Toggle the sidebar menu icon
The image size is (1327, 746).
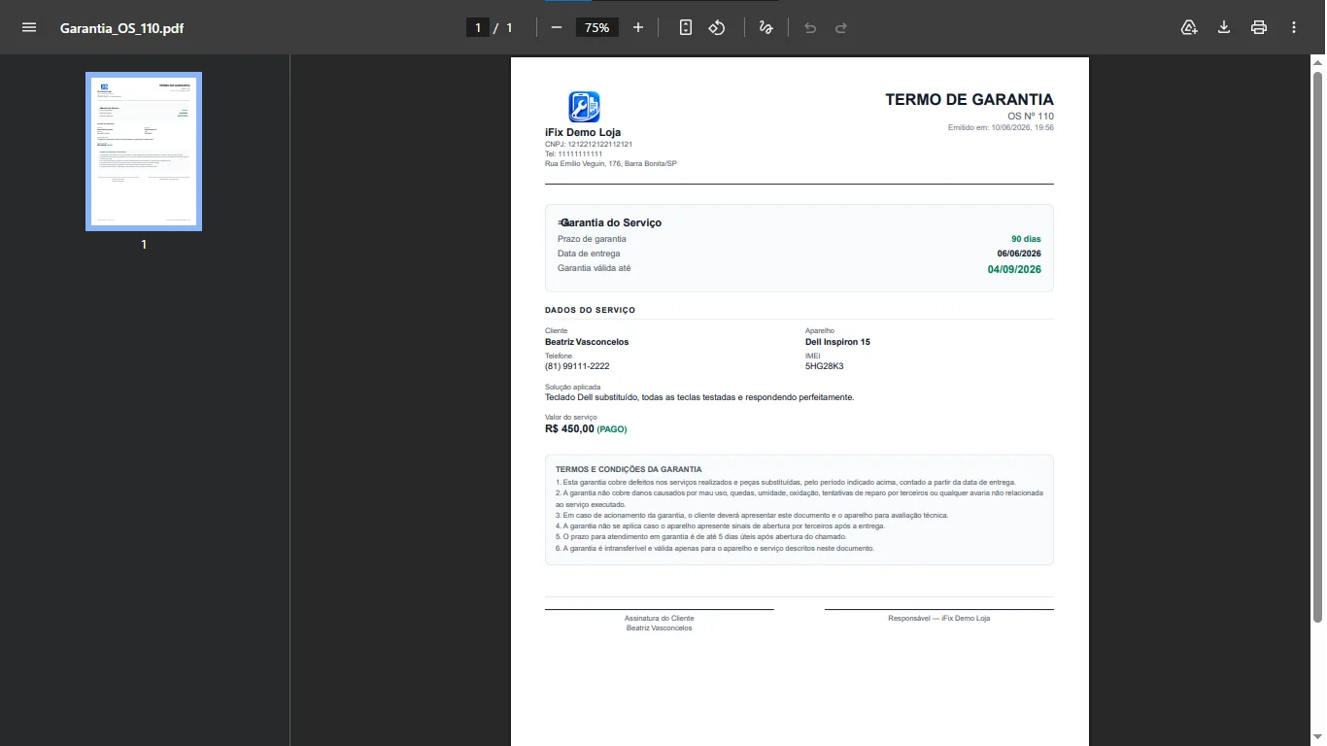[x=29, y=27]
